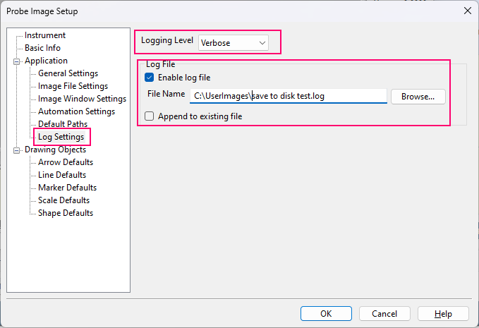Collapse the Application tree node
This screenshot has height=328, width=479.
click(x=17, y=61)
